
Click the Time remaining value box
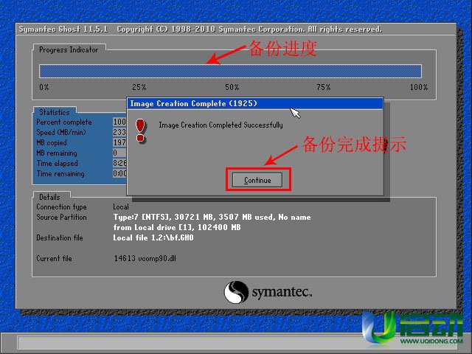(119, 173)
